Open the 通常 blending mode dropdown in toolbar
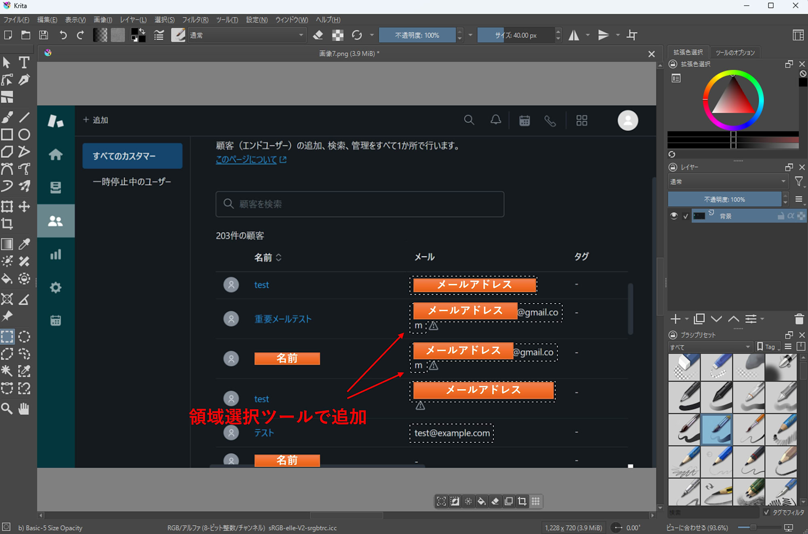This screenshot has width=808, height=534. [246, 35]
